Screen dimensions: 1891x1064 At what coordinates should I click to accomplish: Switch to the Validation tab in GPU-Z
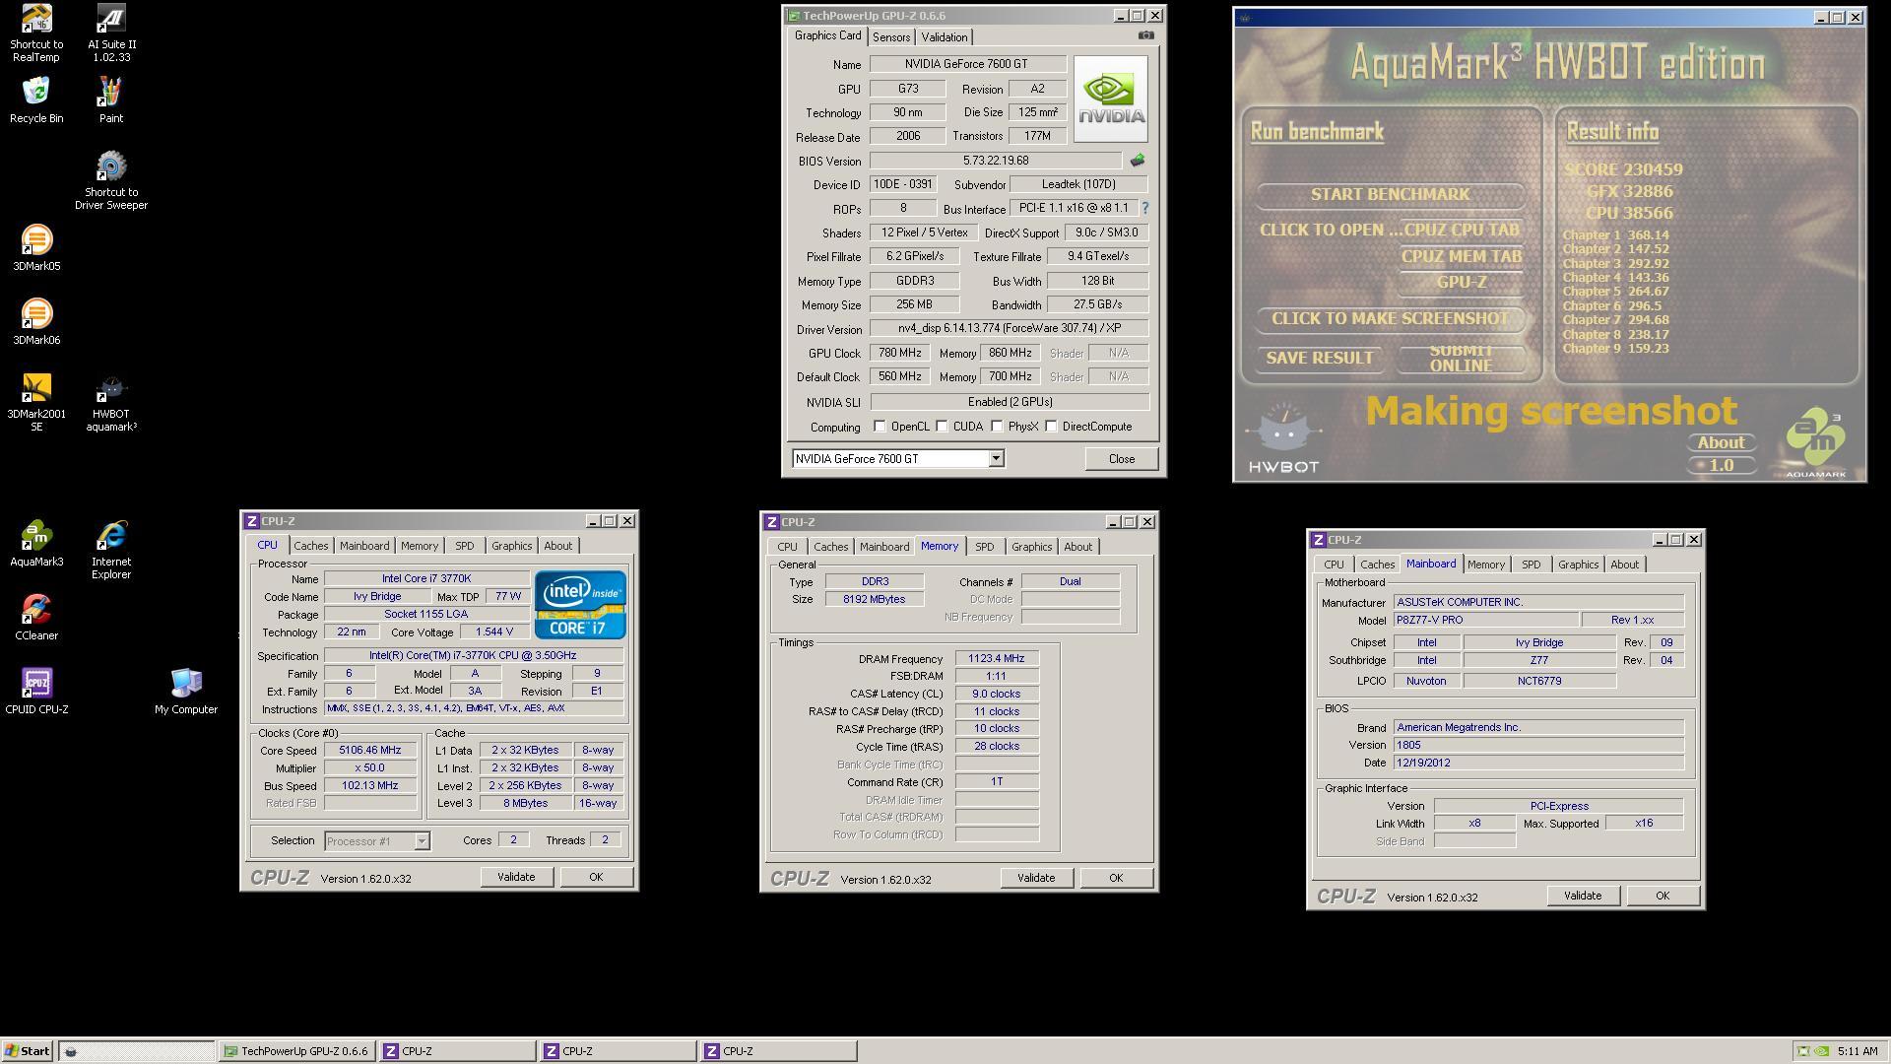[944, 37]
